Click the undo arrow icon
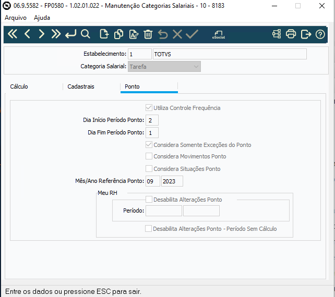 pos(163,34)
